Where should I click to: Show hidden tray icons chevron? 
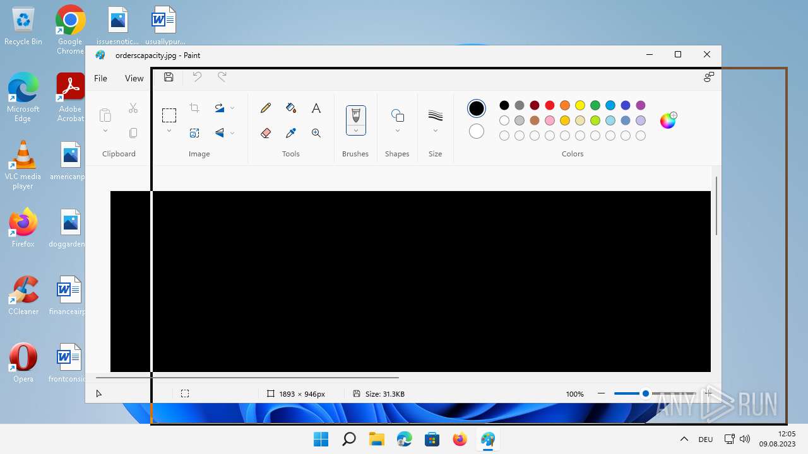[x=684, y=439]
